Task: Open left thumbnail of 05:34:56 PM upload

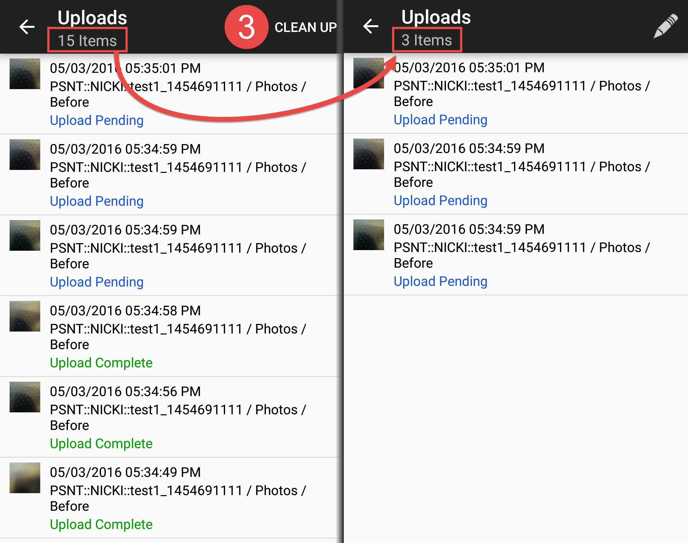Action: pyautogui.click(x=25, y=397)
